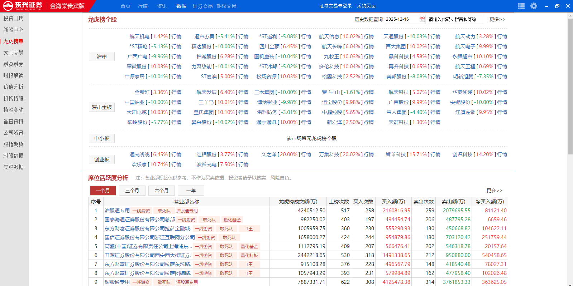Viewport: 573px width, 286px height.
Task: Expand 更多 beside the stock code search
Action: pyautogui.click(x=497, y=19)
